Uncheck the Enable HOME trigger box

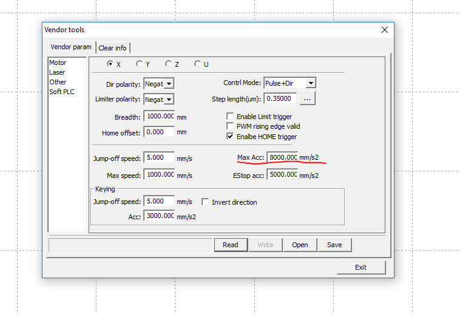click(x=230, y=137)
